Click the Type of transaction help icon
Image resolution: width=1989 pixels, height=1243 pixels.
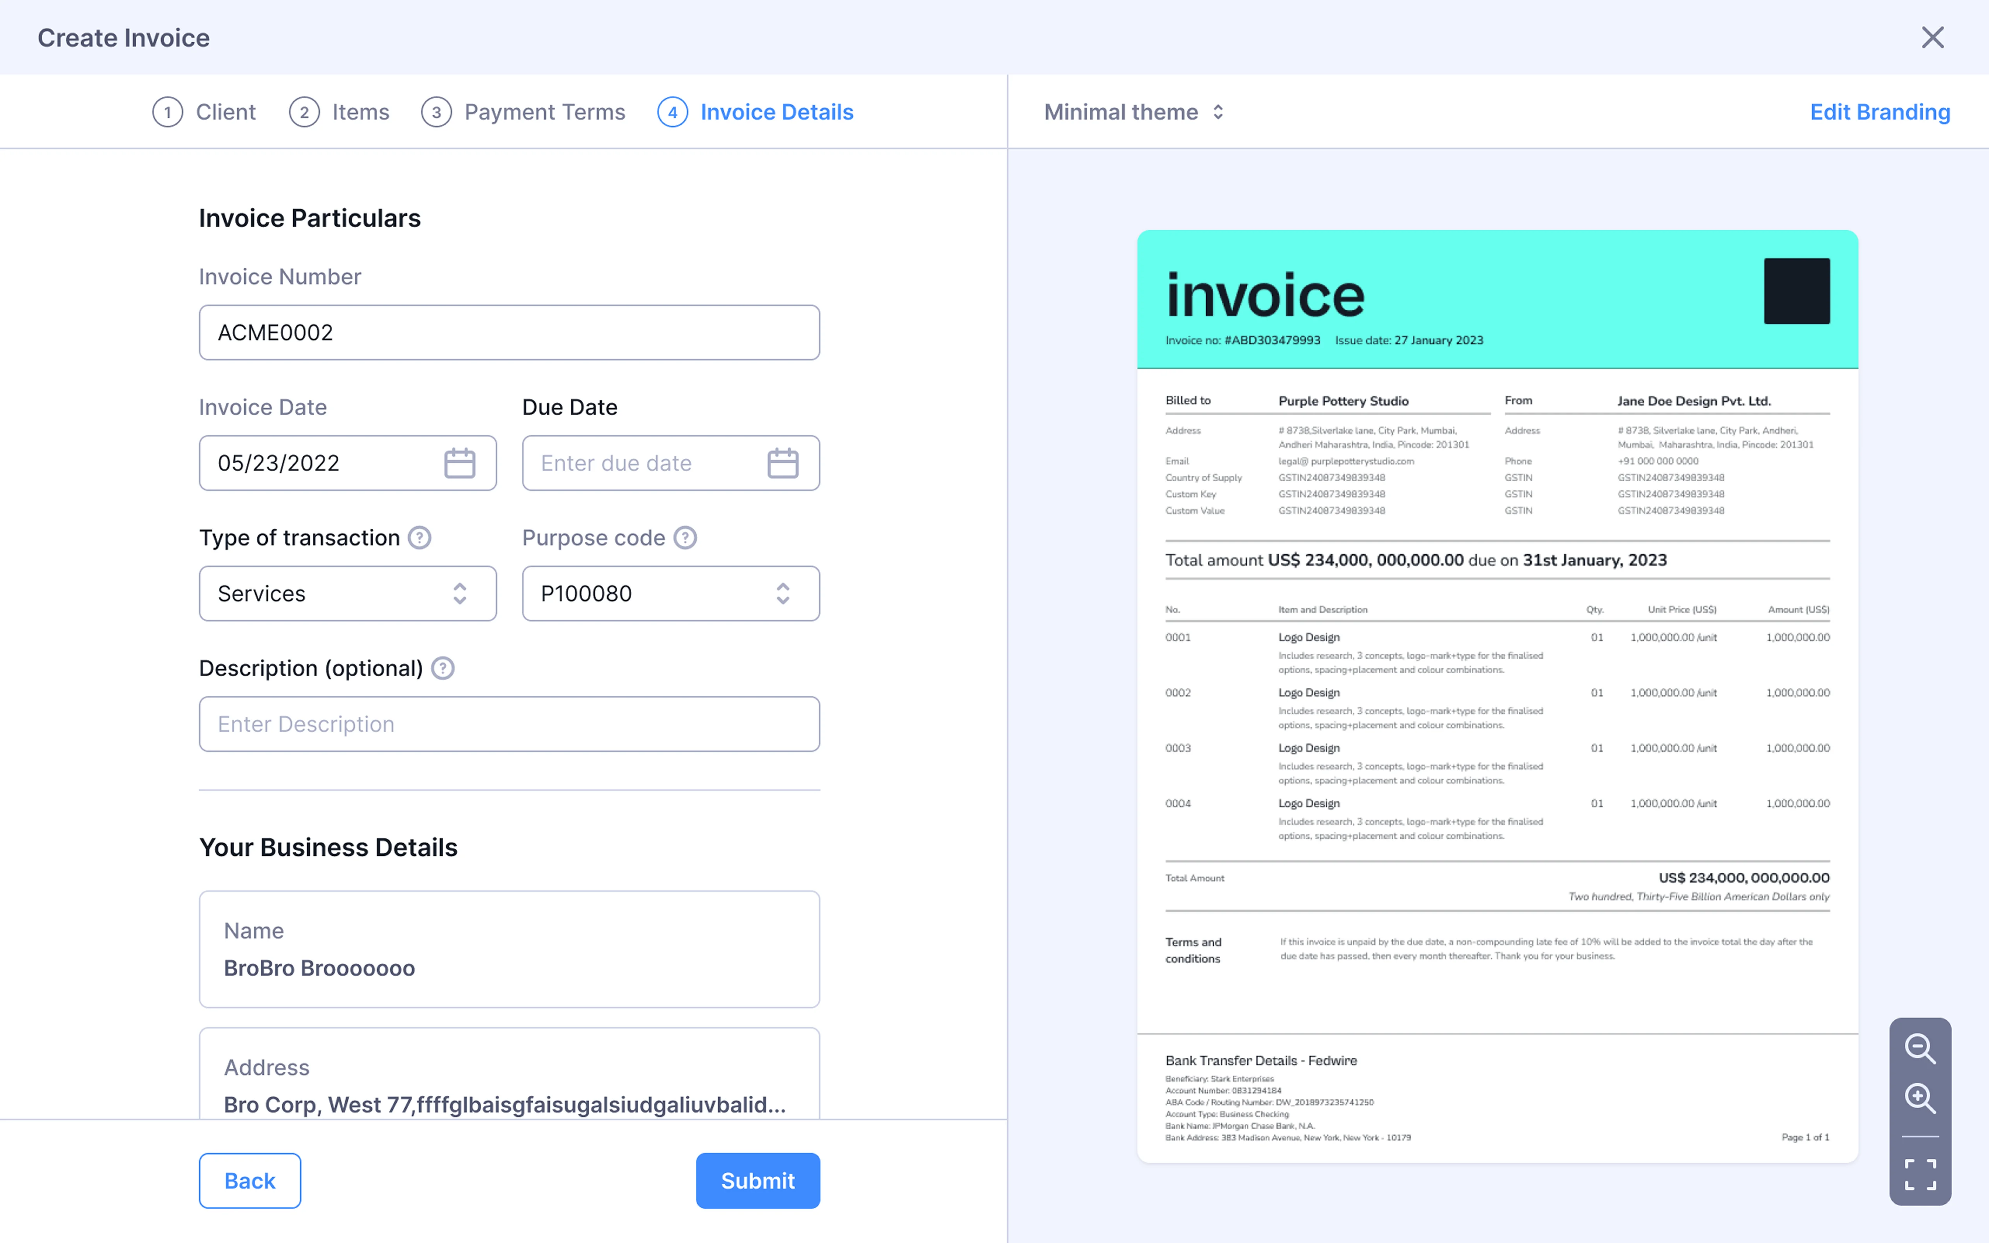(420, 538)
